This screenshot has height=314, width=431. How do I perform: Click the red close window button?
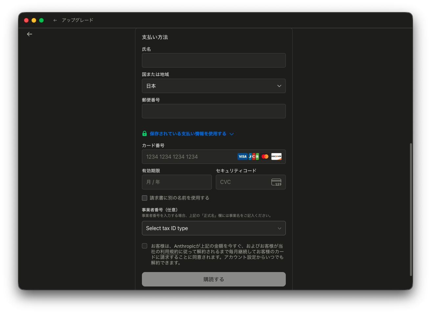(x=26, y=20)
